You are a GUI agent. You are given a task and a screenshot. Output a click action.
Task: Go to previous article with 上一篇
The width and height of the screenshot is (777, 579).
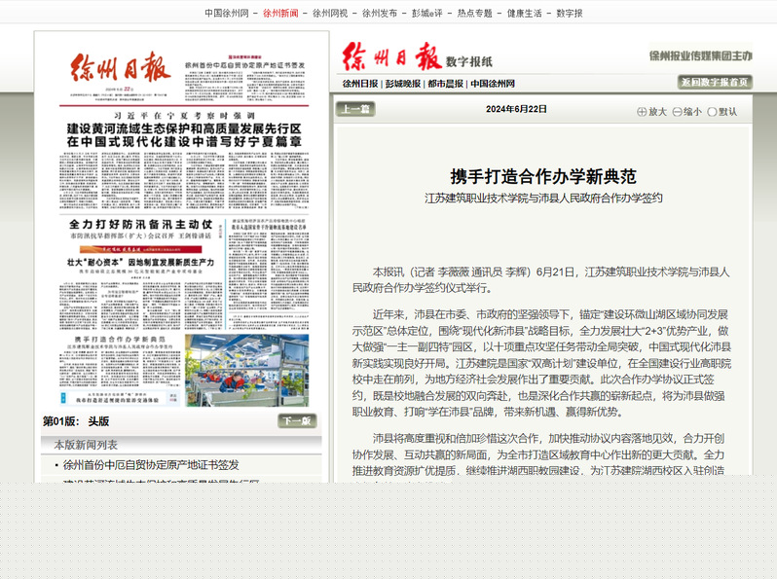point(355,108)
